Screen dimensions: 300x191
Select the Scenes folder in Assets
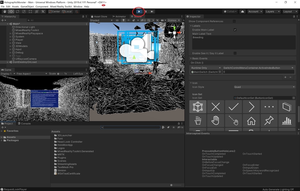[62, 161]
